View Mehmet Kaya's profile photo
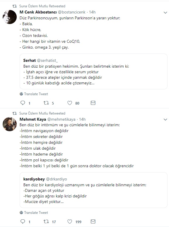 [10, 124]
